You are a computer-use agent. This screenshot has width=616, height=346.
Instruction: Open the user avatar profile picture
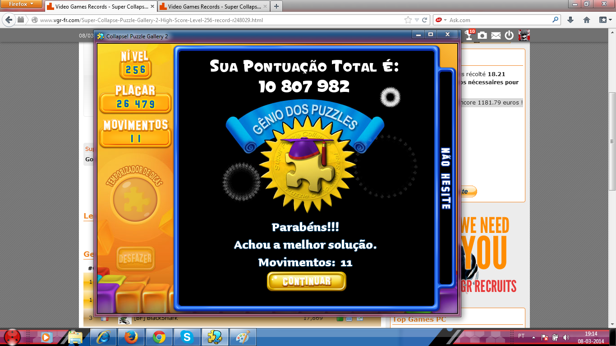tap(524, 35)
